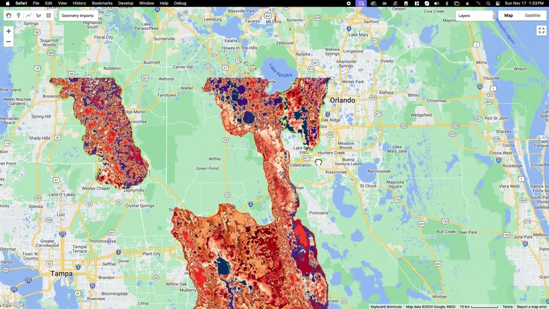Open the File menu

pos(36,3)
